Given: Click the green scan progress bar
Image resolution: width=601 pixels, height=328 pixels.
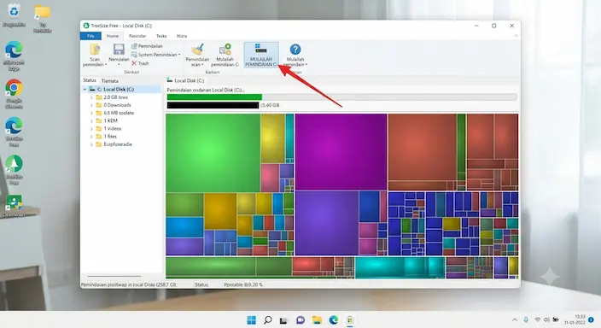Looking at the screenshot, I should pos(214,97).
